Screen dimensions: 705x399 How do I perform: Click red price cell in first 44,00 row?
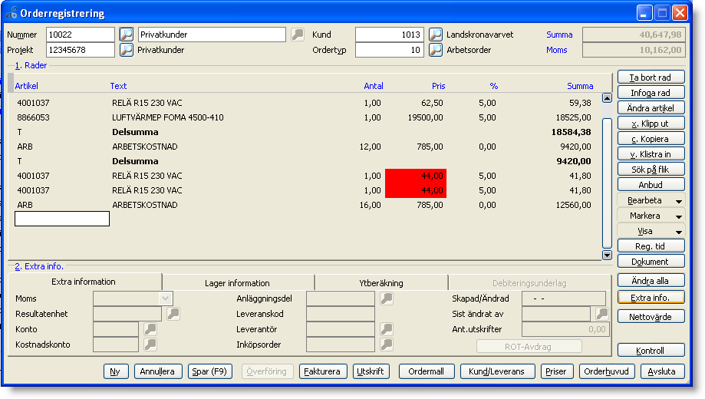pyautogui.click(x=416, y=176)
